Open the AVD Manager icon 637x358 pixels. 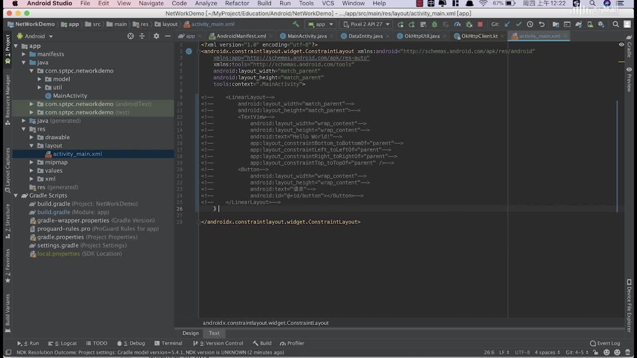[x=590, y=24]
